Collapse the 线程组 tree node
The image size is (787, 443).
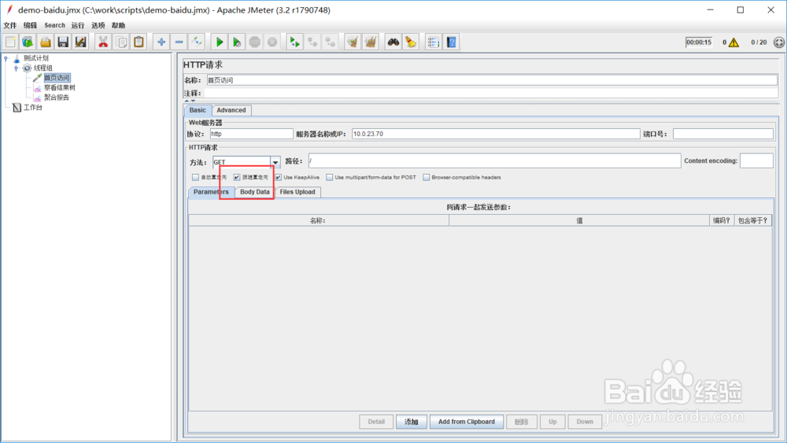point(16,68)
